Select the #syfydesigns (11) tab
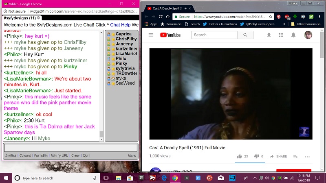Screen dimensions: 326x183 (22, 18)
